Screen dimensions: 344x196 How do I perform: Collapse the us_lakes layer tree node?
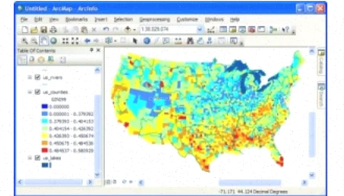click(x=29, y=158)
